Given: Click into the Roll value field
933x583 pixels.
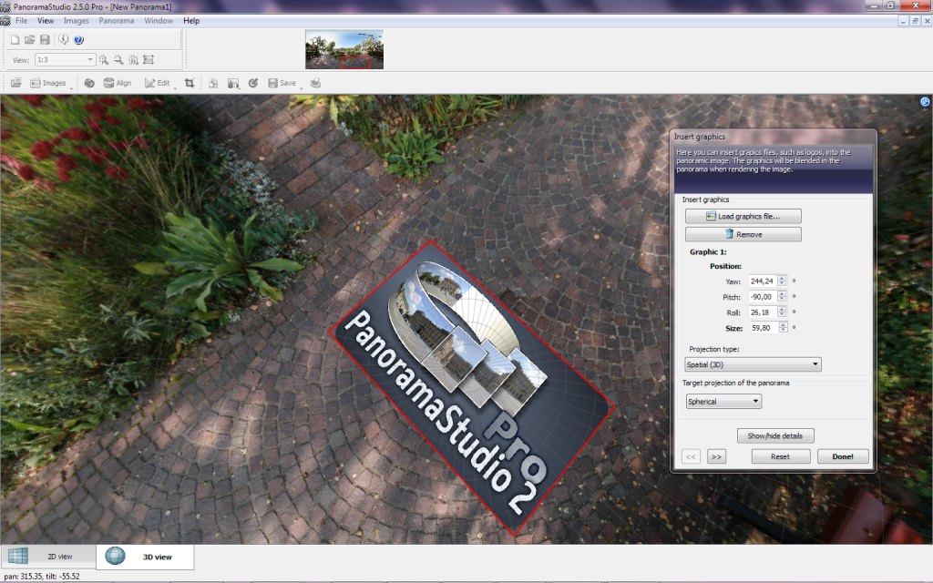Looking at the screenshot, I should point(763,312).
